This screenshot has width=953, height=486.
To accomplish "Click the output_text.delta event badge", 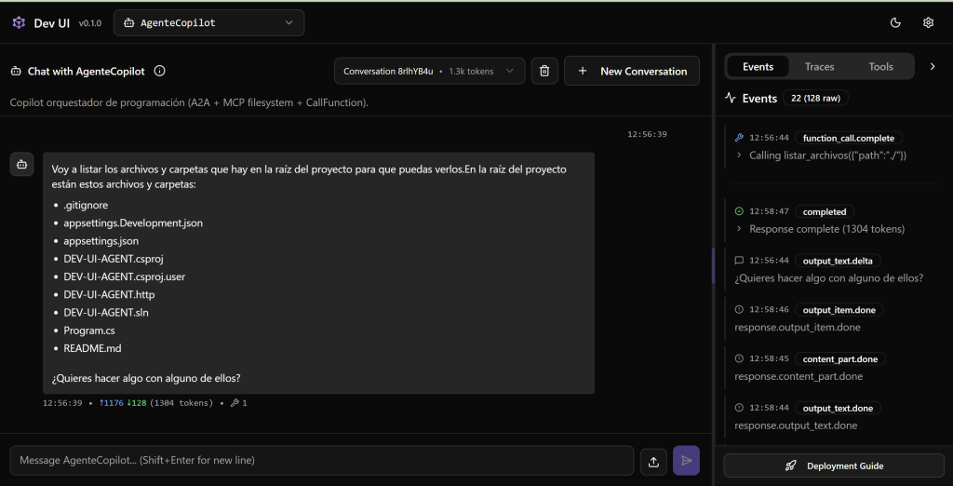I will coord(838,261).
